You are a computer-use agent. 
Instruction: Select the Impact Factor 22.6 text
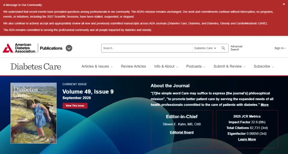247,122
